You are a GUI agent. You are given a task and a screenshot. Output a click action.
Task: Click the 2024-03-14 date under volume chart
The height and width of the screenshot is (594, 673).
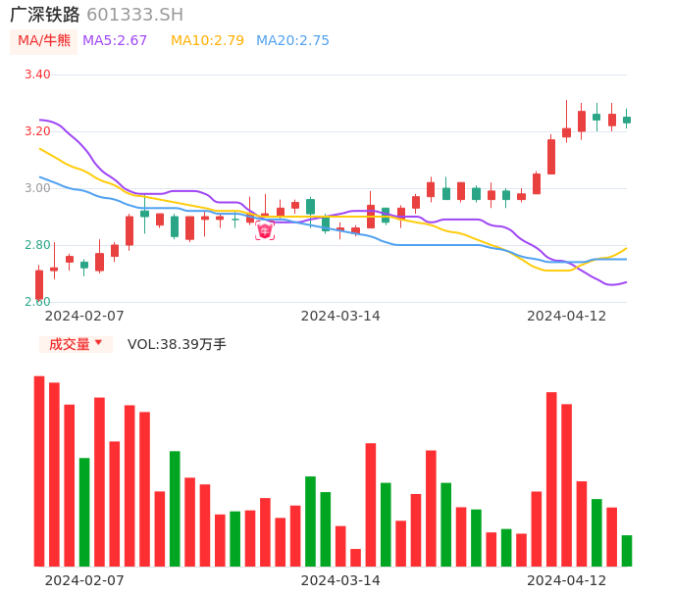click(340, 580)
